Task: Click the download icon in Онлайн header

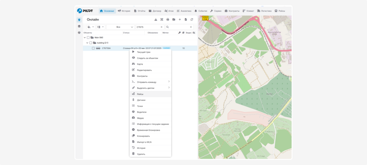Action: pos(156,19)
